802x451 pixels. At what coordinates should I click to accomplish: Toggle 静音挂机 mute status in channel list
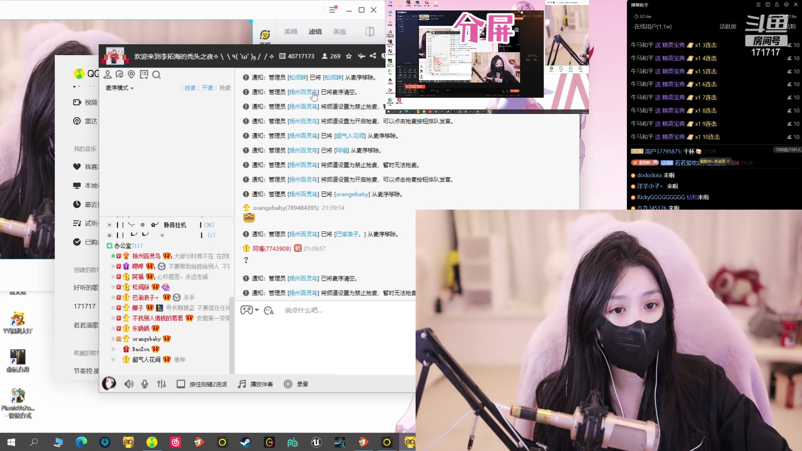[x=174, y=225]
